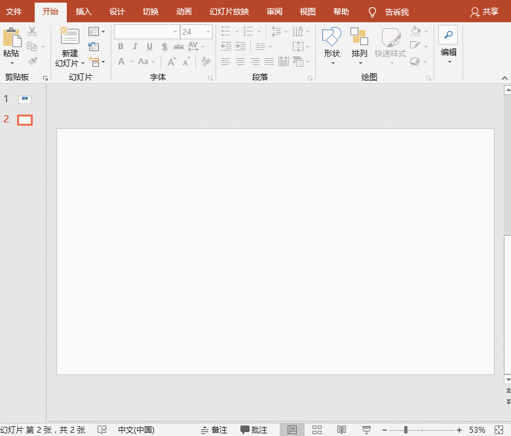This screenshot has width=511, height=436.
Task: Click the New Slide icon
Action: pyautogui.click(x=69, y=35)
